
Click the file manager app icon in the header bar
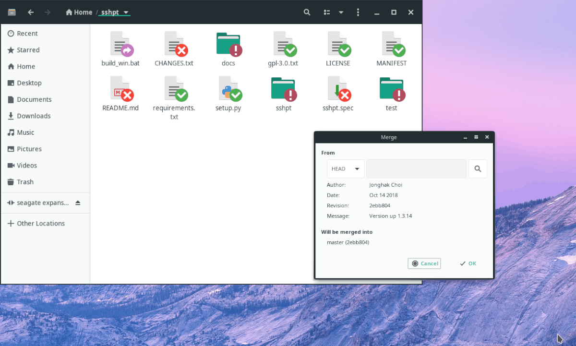pyautogui.click(x=12, y=12)
